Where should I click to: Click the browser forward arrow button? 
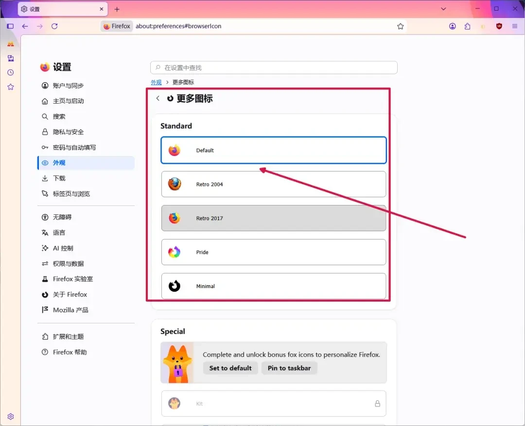pos(39,26)
